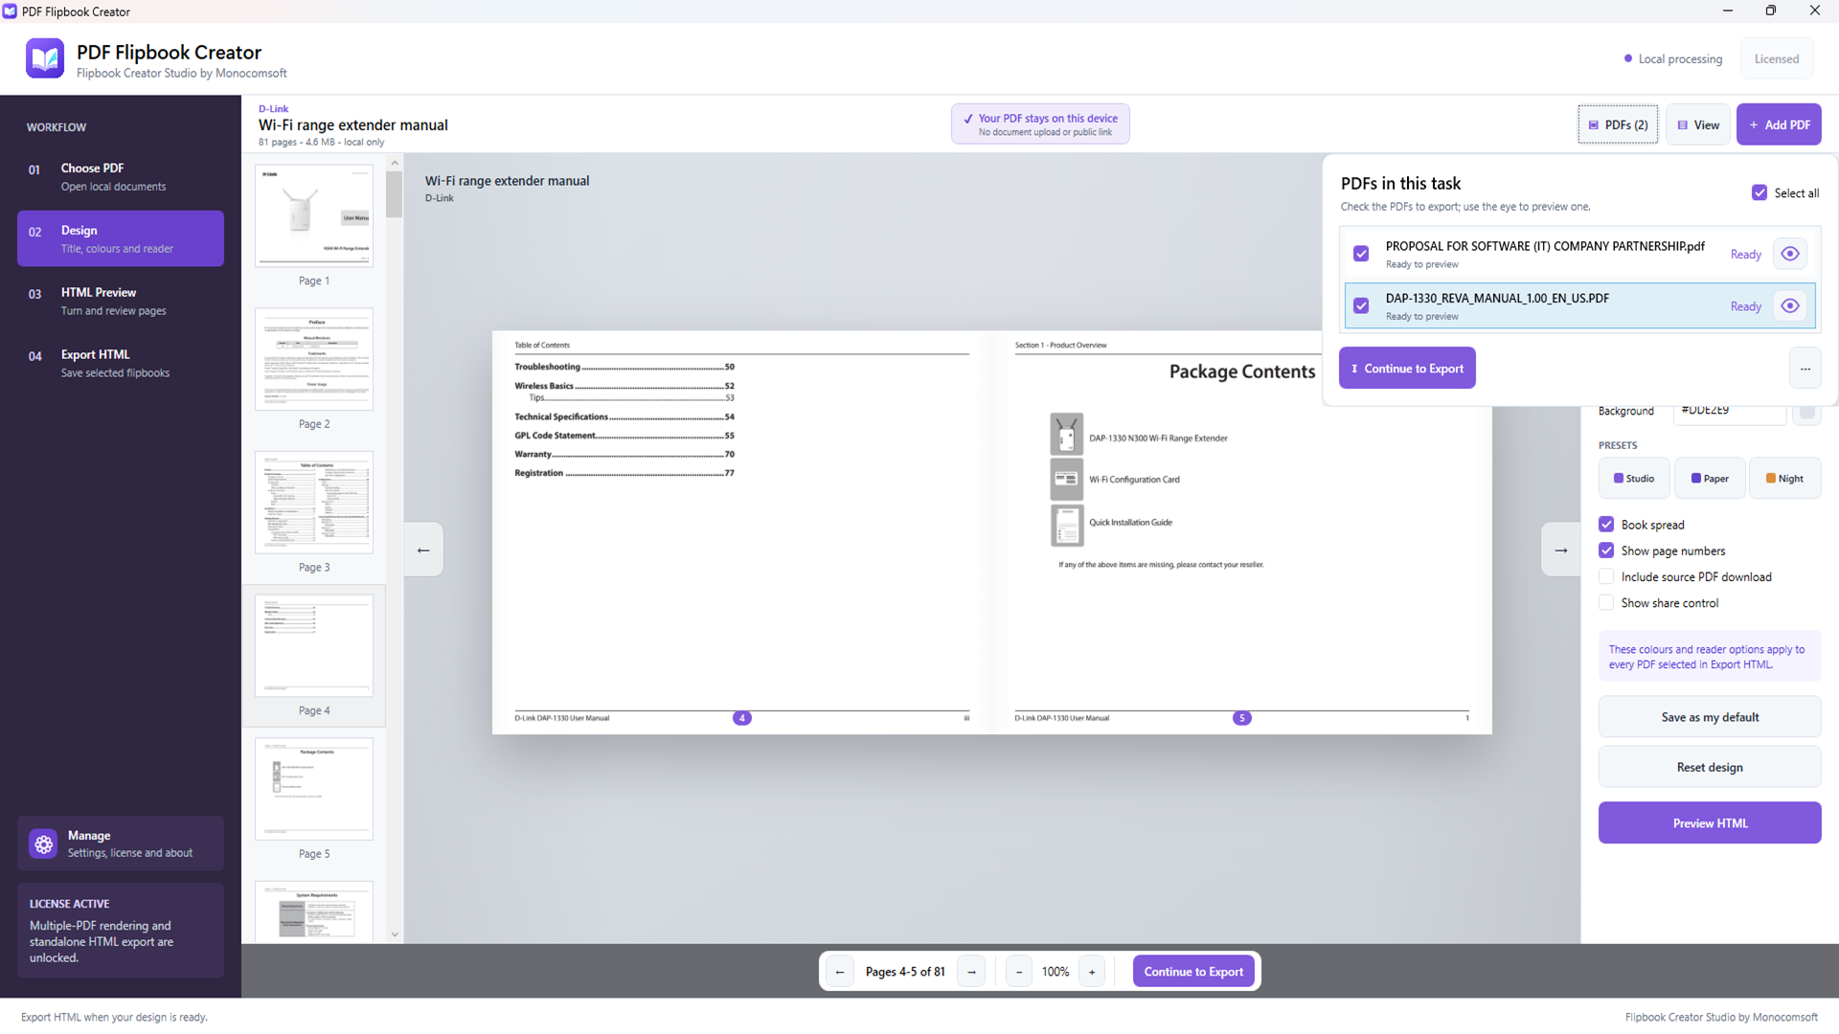This screenshot has height=1034, width=1839.
Task: Go to Choose PDF workflow step
Action: point(121,176)
